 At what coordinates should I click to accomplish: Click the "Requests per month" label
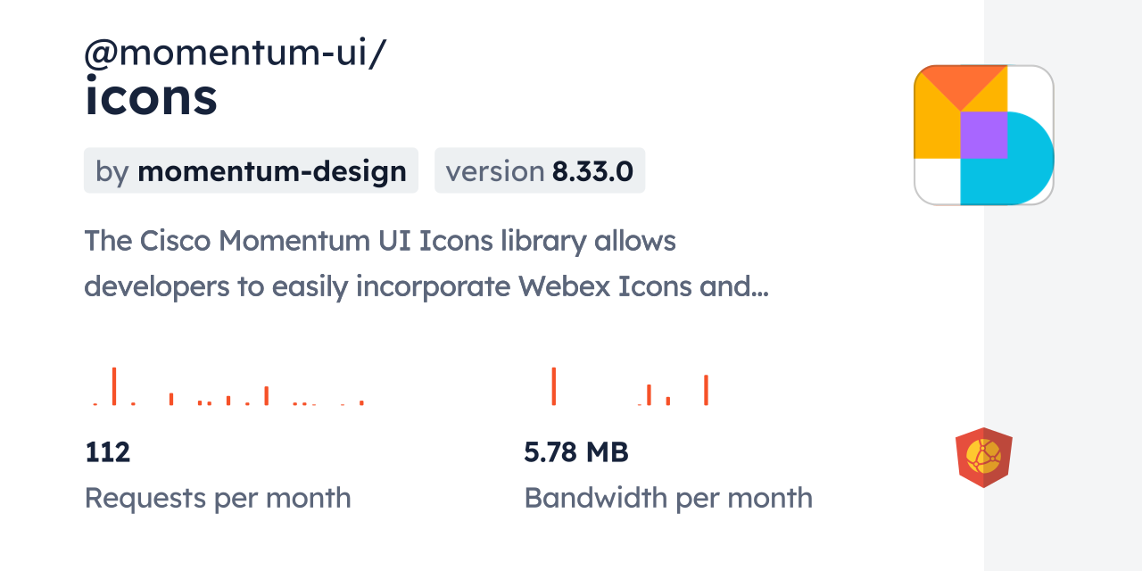pyautogui.click(x=218, y=498)
